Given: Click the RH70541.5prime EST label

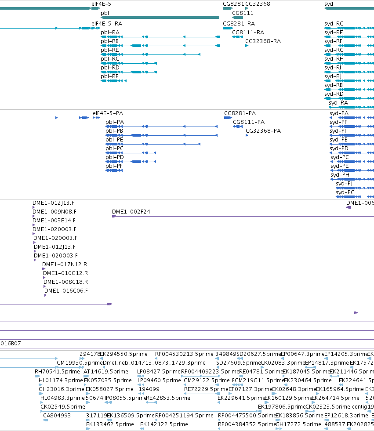Looking at the screenshot, I should [x=57, y=372].
